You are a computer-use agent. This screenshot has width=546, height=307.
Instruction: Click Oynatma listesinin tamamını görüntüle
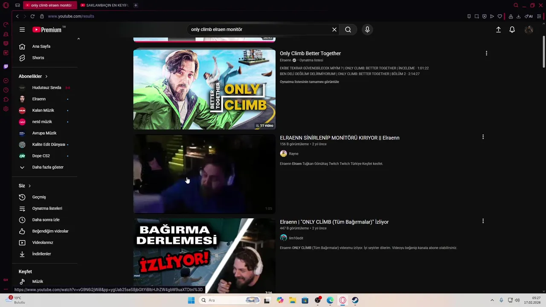pos(309,82)
